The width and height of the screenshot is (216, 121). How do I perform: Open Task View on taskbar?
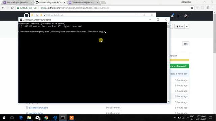(12, 118)
